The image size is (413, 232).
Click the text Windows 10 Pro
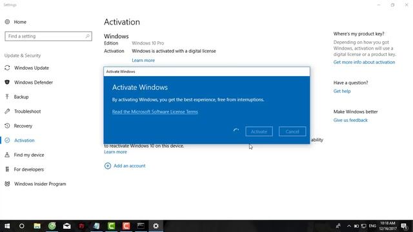[148, 43]
